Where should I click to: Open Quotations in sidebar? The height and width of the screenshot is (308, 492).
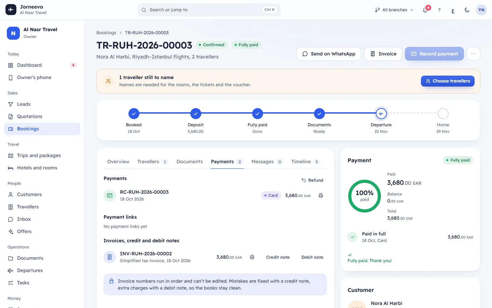click(42, 116)
